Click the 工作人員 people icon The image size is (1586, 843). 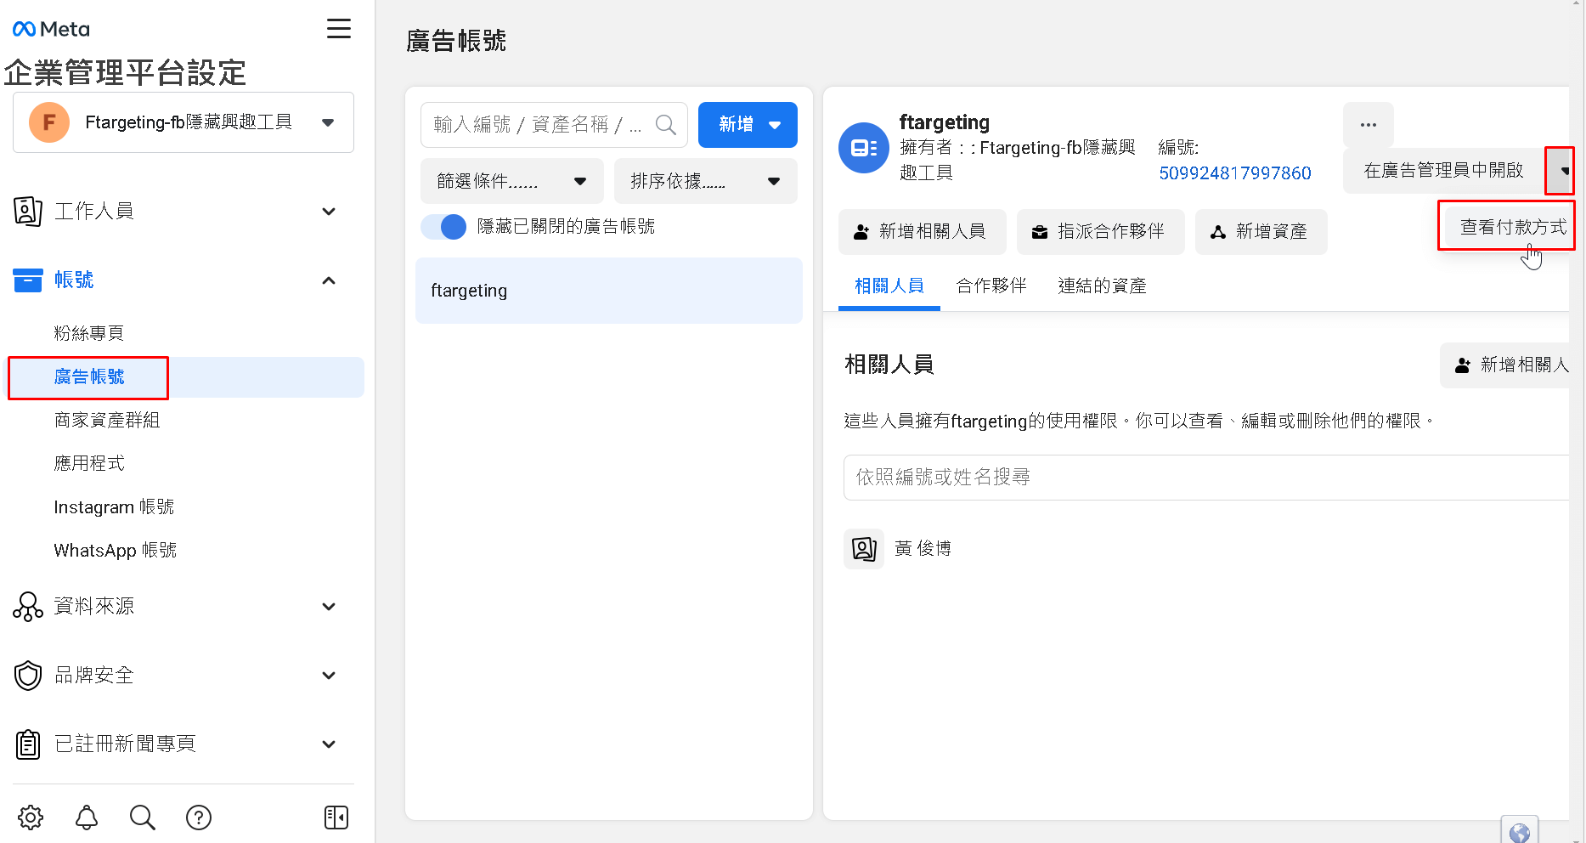click(28, 211)
